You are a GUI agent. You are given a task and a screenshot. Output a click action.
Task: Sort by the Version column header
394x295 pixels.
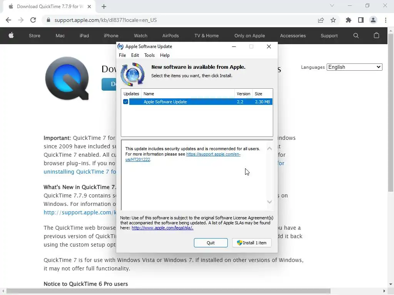tap(244, 94)
